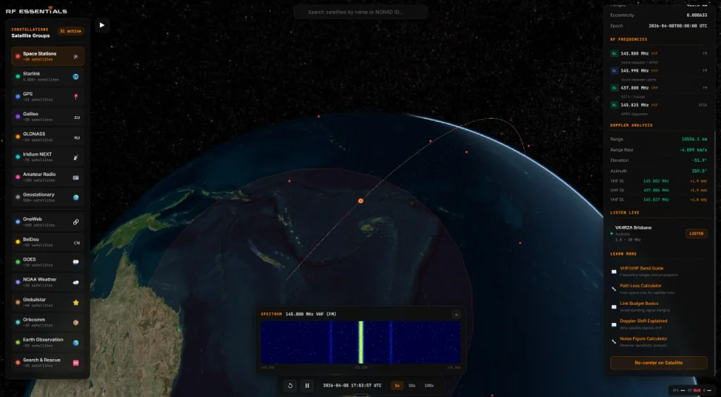Click the bright signal line in the spectrum waterfall
The image size is (721, 397).
coord(361,342)
